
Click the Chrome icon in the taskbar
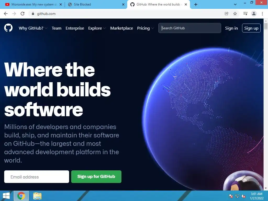pyautogui.click(x=21, y=196)
